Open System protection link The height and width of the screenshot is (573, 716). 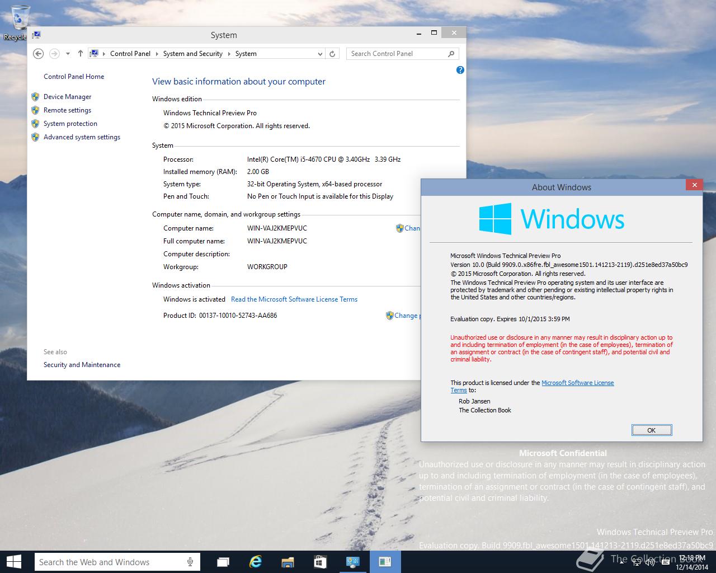coord(70,124)
